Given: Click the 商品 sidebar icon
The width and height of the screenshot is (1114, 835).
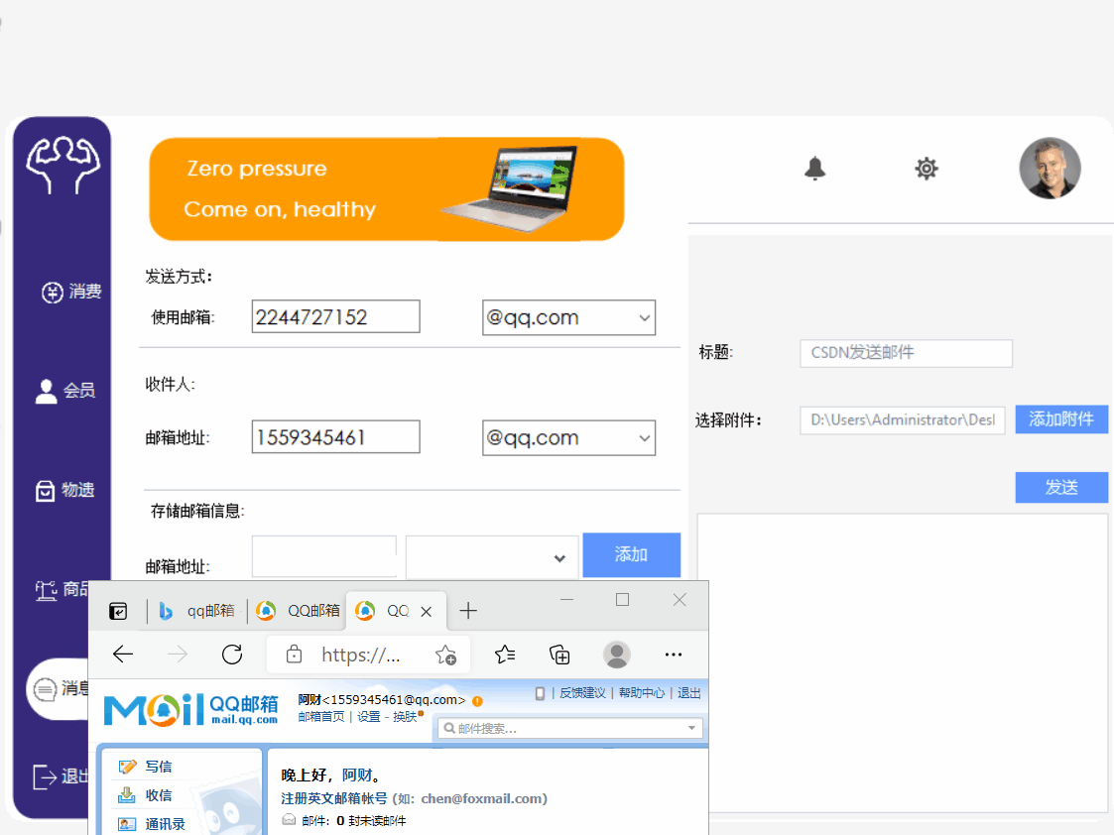Looking at the screenshot, I should click(x=45, y=588).
